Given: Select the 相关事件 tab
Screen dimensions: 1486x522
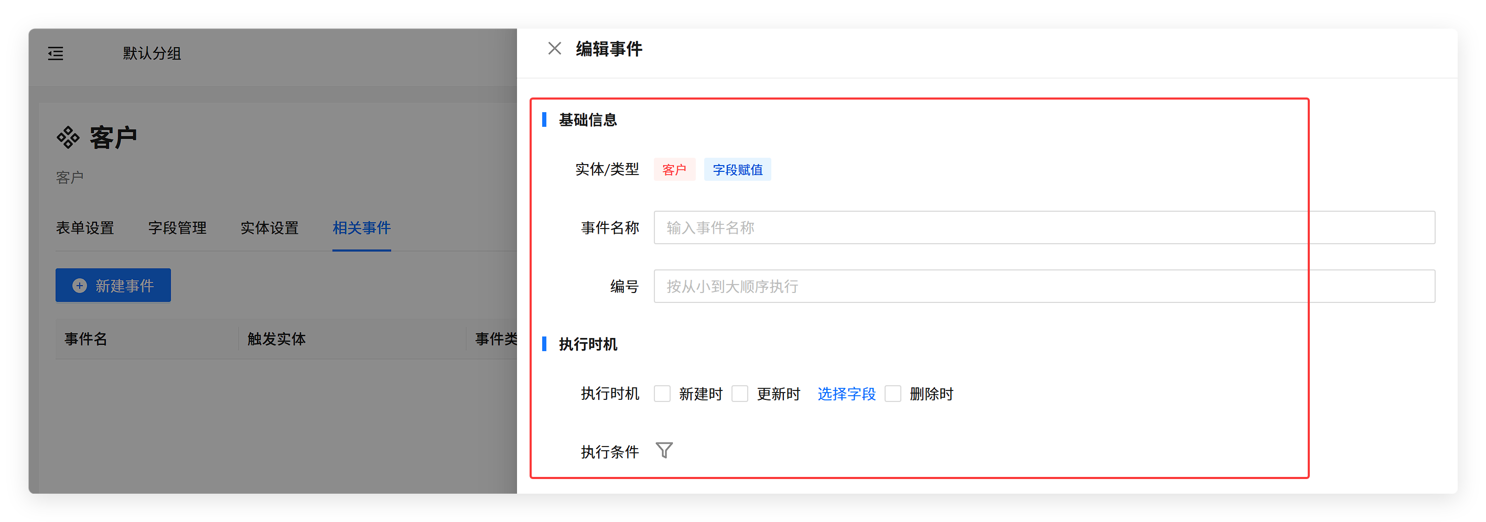Looking at the screenshot, I should pyautogui.click(x=362, y=228).
